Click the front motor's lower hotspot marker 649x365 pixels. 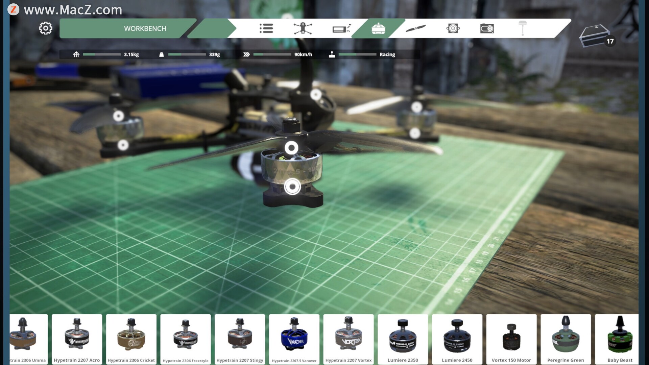[x=292, y=187]
